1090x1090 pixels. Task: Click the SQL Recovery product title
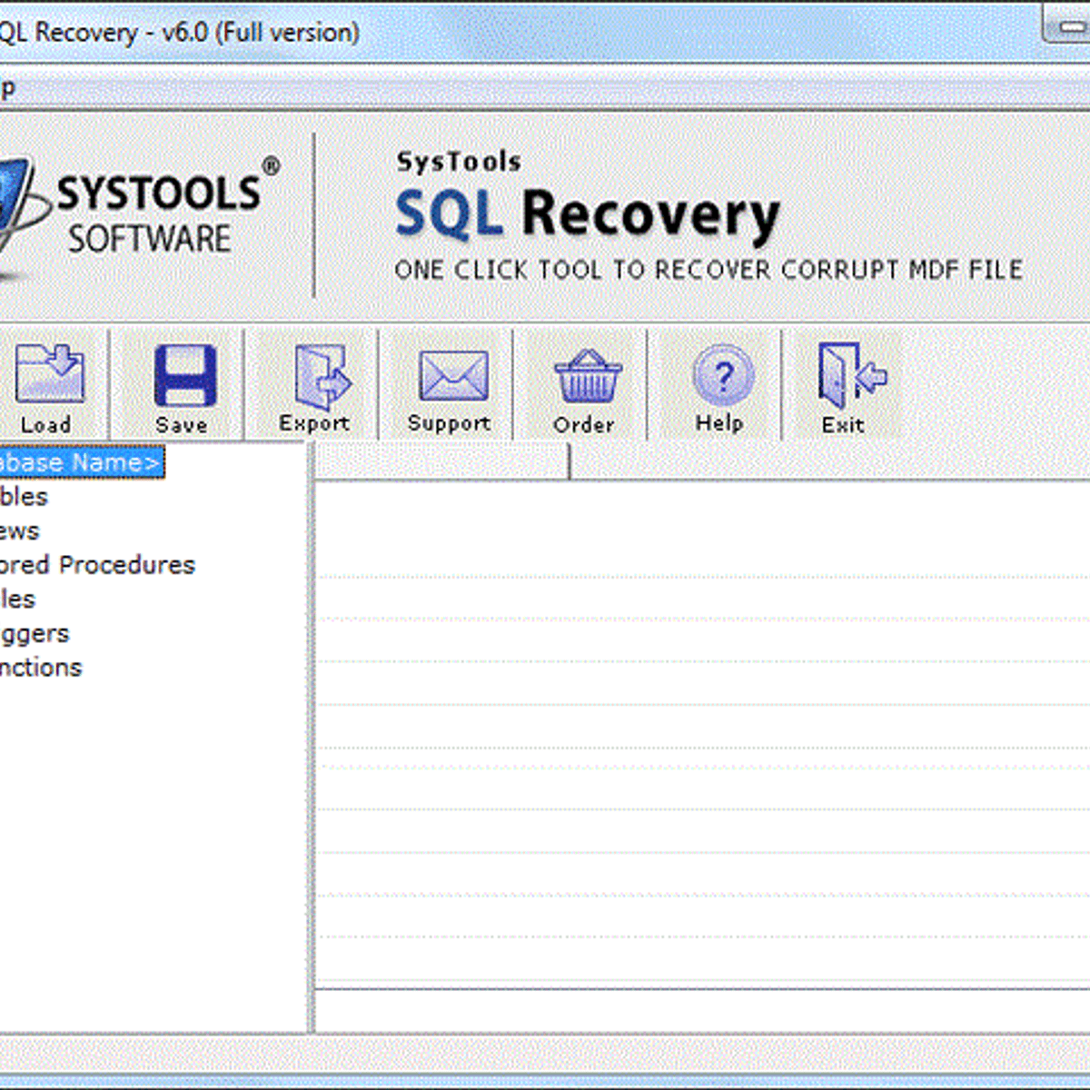click(587, 215)
